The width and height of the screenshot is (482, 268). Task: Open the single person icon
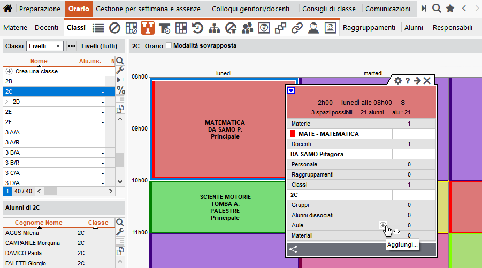pyautogui.click(x=313, y=28)
